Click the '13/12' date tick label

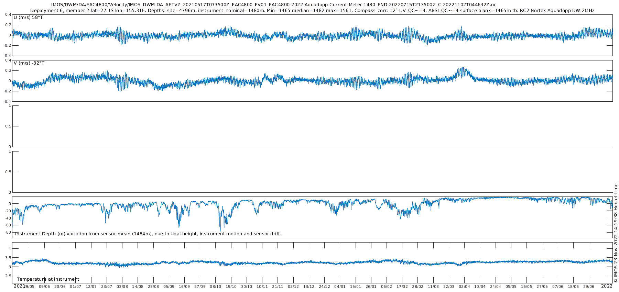click(309, 287)
